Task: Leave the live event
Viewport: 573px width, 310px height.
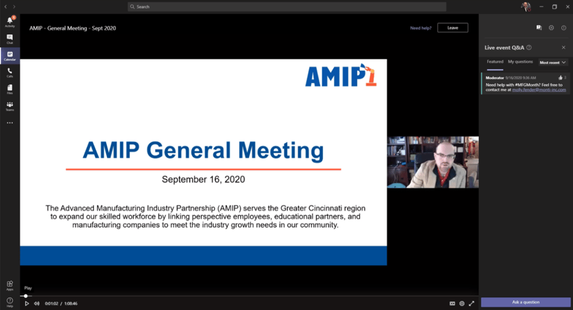Action: click(x=453, y=28)
